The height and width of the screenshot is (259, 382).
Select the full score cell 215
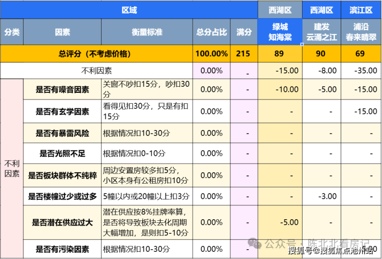244,54
